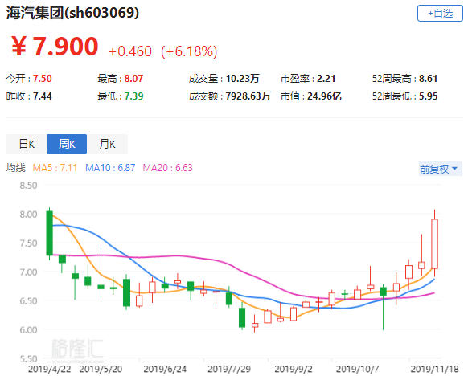
Task: Click the 2019/5/20 date axis label
Action: click(101, 369)
